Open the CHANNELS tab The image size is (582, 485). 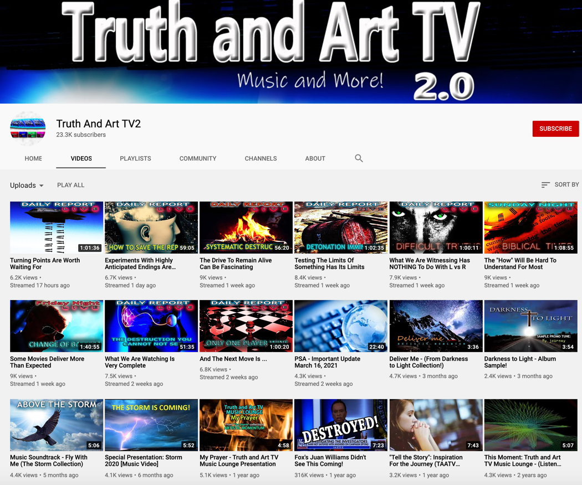coord(261,158)
